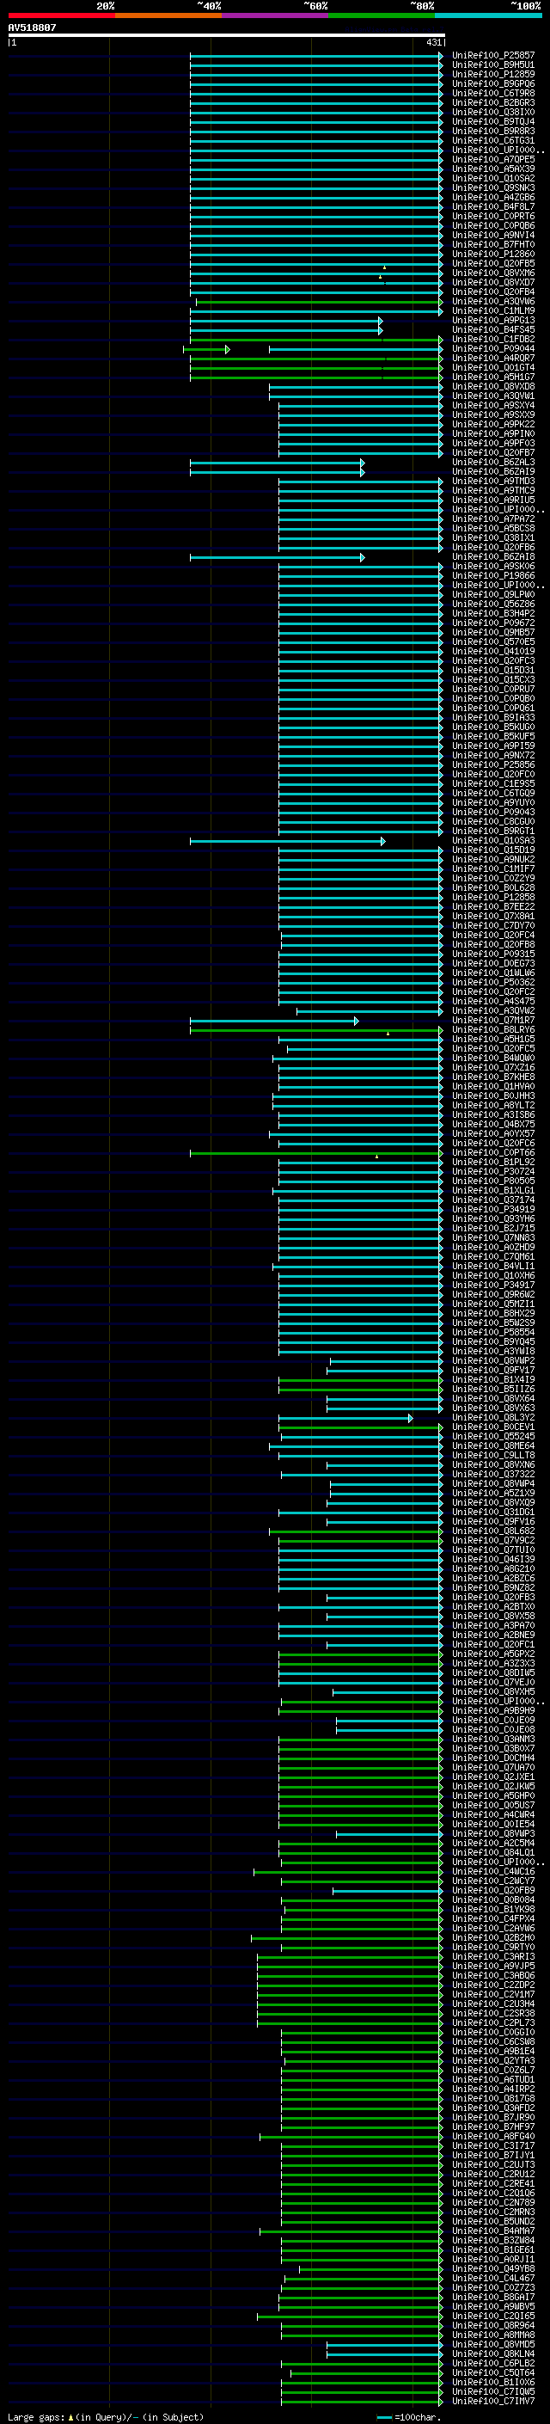The height and width of the screenshot is (2424, 550).
Task: Click the short green alignment segment for UniRef100_P09044
Action: pyautogui.click(x=206, y=350)
